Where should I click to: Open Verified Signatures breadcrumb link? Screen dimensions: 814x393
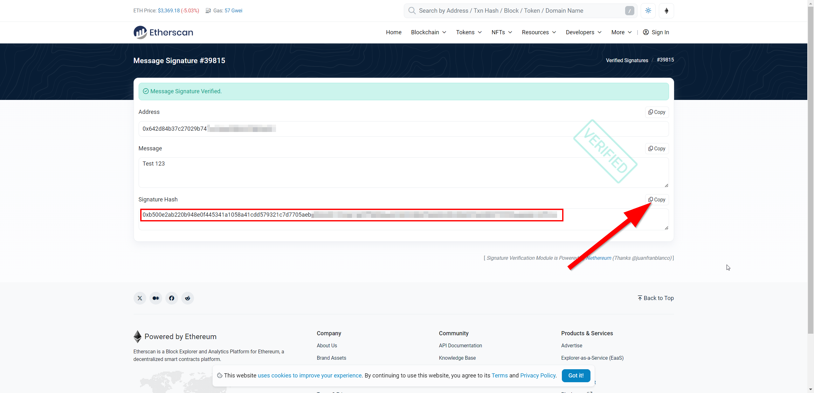pyautogui.click(x=627, y=60)
